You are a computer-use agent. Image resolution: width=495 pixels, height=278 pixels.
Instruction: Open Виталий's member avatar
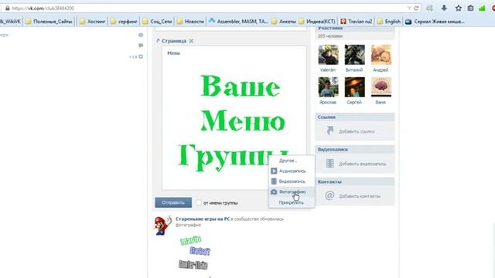(x=355, y=55)
